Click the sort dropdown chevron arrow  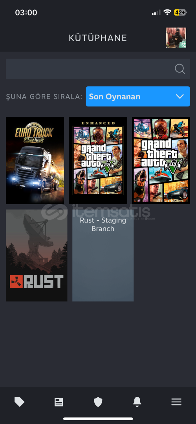[180, 97]
